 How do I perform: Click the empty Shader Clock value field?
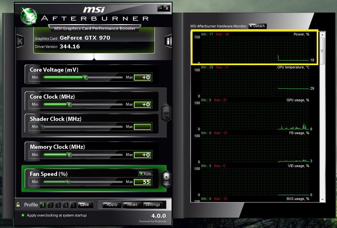(x=143, y=127)
